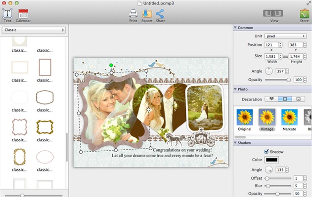
Task: Click the Share icon
Action: click(x=160, y=15)
